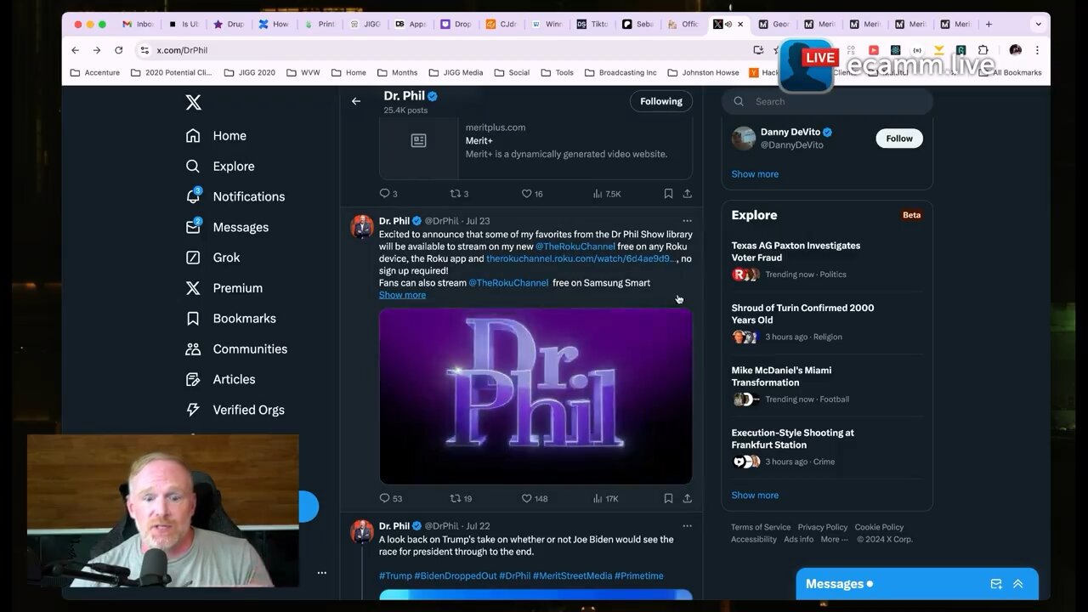Open Premium in the sidebar

(x=224, y=288)
